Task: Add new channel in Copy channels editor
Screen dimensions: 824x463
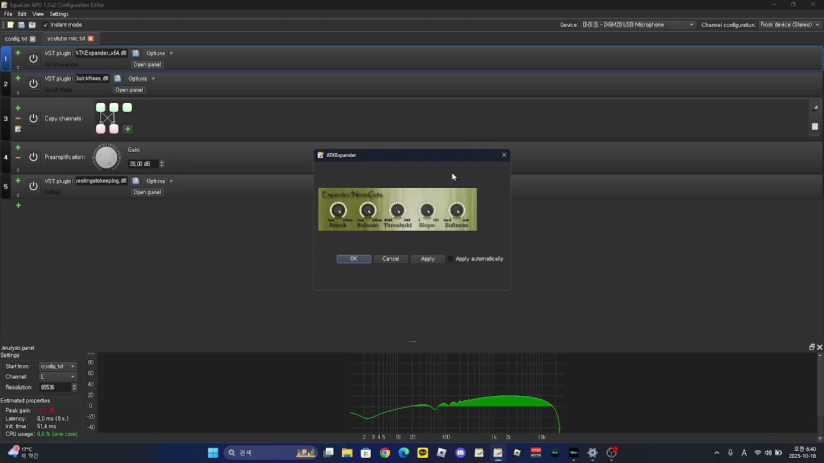Action: [x=127, y=129]
